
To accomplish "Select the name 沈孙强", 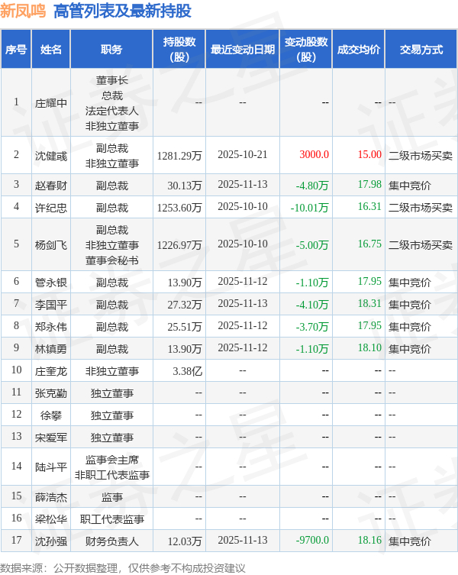I will click(51, 541).
